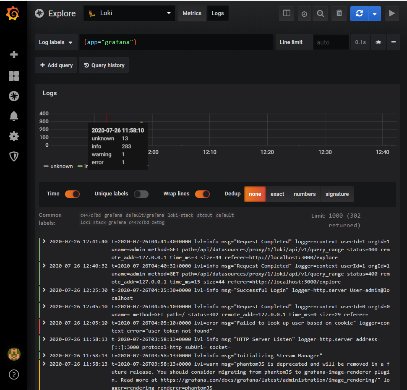Image resolution: width=407 pixels, height=390 pixels.
Task: Click the zoom out time range icon
Action: 320,13
